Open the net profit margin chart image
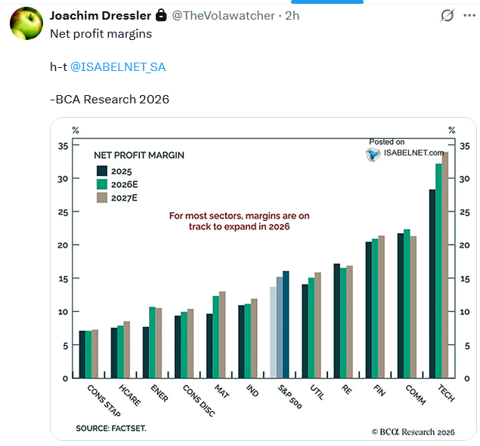Viewport: 480px width, 446px height. point(263,278)
